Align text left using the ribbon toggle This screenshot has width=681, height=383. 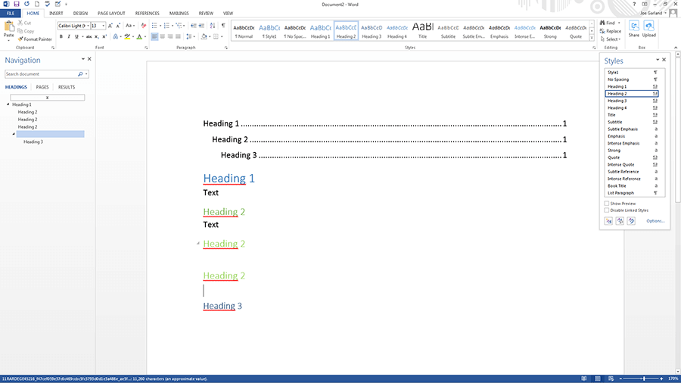coord(154,36)
